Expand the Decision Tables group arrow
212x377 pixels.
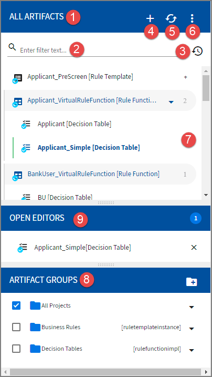192,350
